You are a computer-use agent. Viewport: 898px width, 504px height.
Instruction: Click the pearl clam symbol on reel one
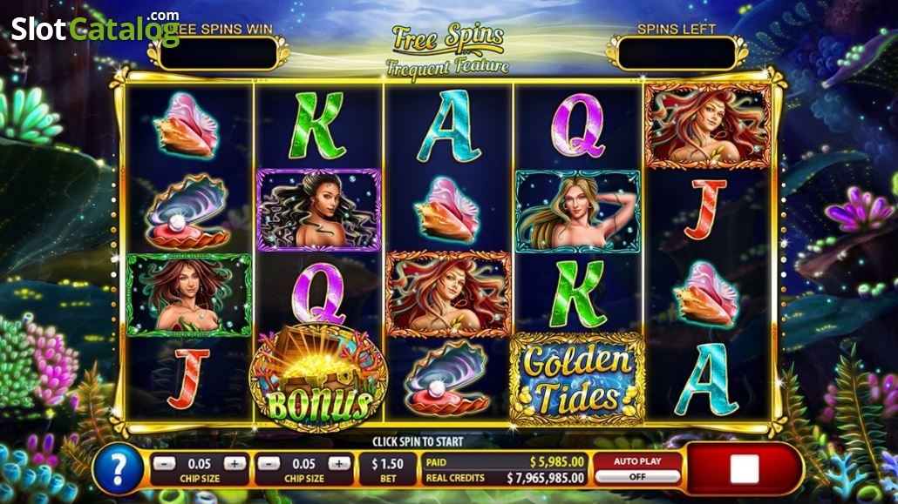186,212
